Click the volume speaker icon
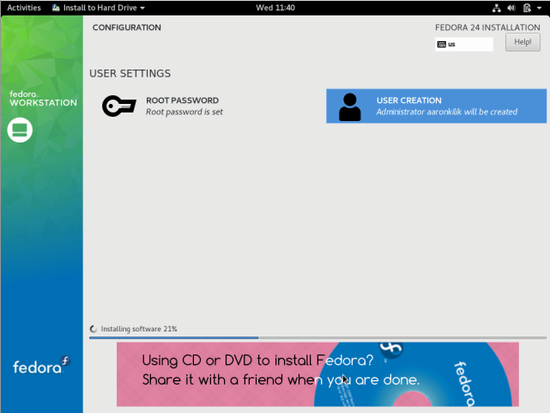This screenshot has height=413, width=550. coord(511,8)
